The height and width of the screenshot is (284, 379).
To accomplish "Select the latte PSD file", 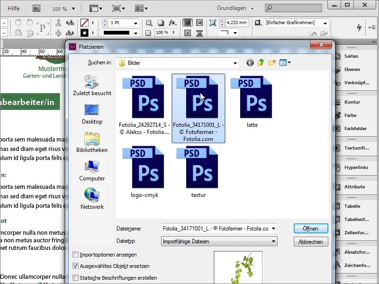I will pos(253,102).
